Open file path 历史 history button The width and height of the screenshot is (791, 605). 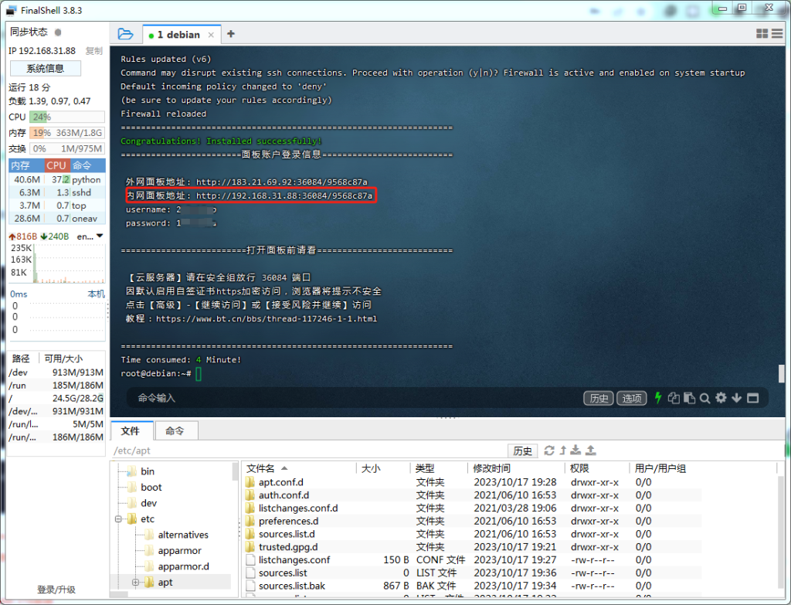pos(523,450)
